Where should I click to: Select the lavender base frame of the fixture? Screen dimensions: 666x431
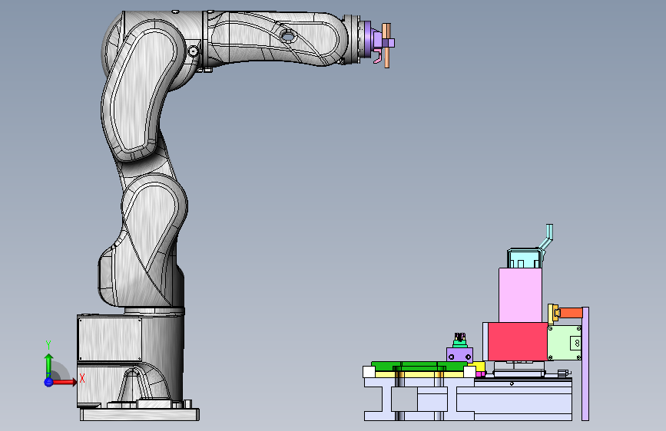pyautogui.click(x=467, y=400)
